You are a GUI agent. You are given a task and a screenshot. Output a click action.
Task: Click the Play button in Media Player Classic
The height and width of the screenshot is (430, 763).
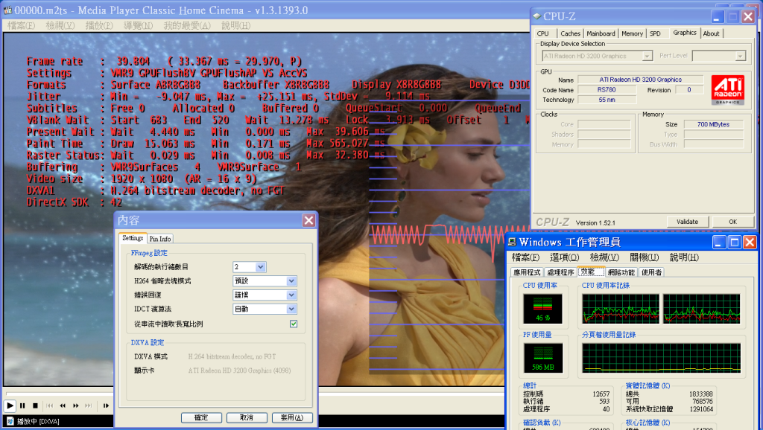[10, 405]
